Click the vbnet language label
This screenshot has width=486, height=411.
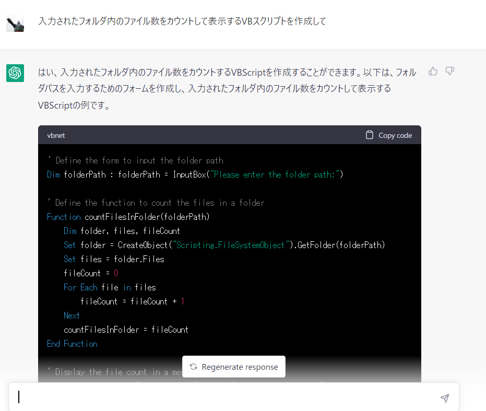tap(56, 136)
